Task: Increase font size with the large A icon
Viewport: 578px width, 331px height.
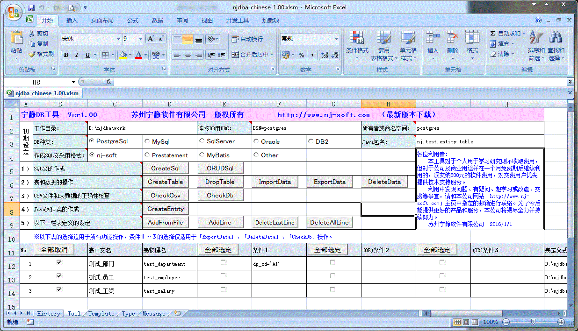Action: [151, 39]
